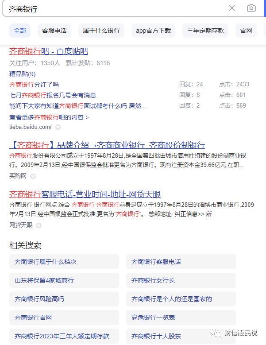Open the post about 齐商银行面试都考什么
The height and width of the screenshot is (345, 266).
coord(77,106)
